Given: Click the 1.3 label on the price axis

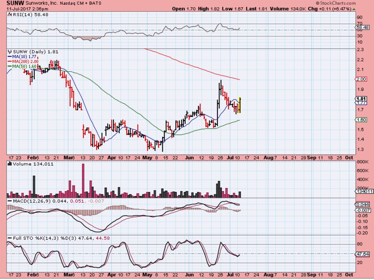Looking at the screenshot, I should (x=361, y=150).
